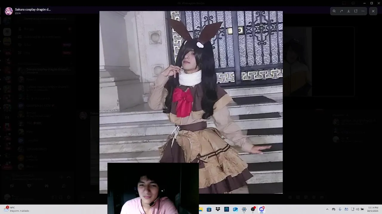This screenshot has height=214, width=382.
Task: Forward the image using the arrow icon
Action: 341,11
